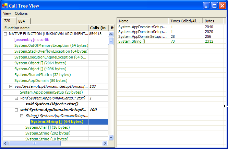This screenshot has width=228, height=149.
Task: Click the Name column header
Action: 143,21
